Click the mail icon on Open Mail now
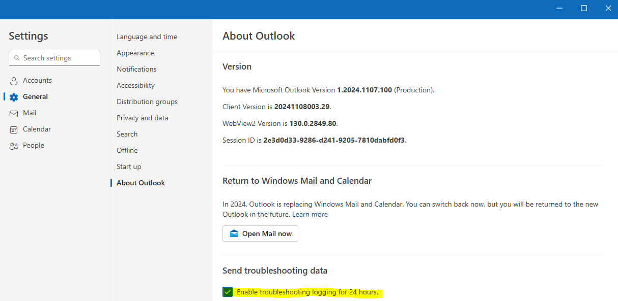Image resolution: width=618 pixels, height=301 pixels. pyautogui.click(x=234, y=233)
